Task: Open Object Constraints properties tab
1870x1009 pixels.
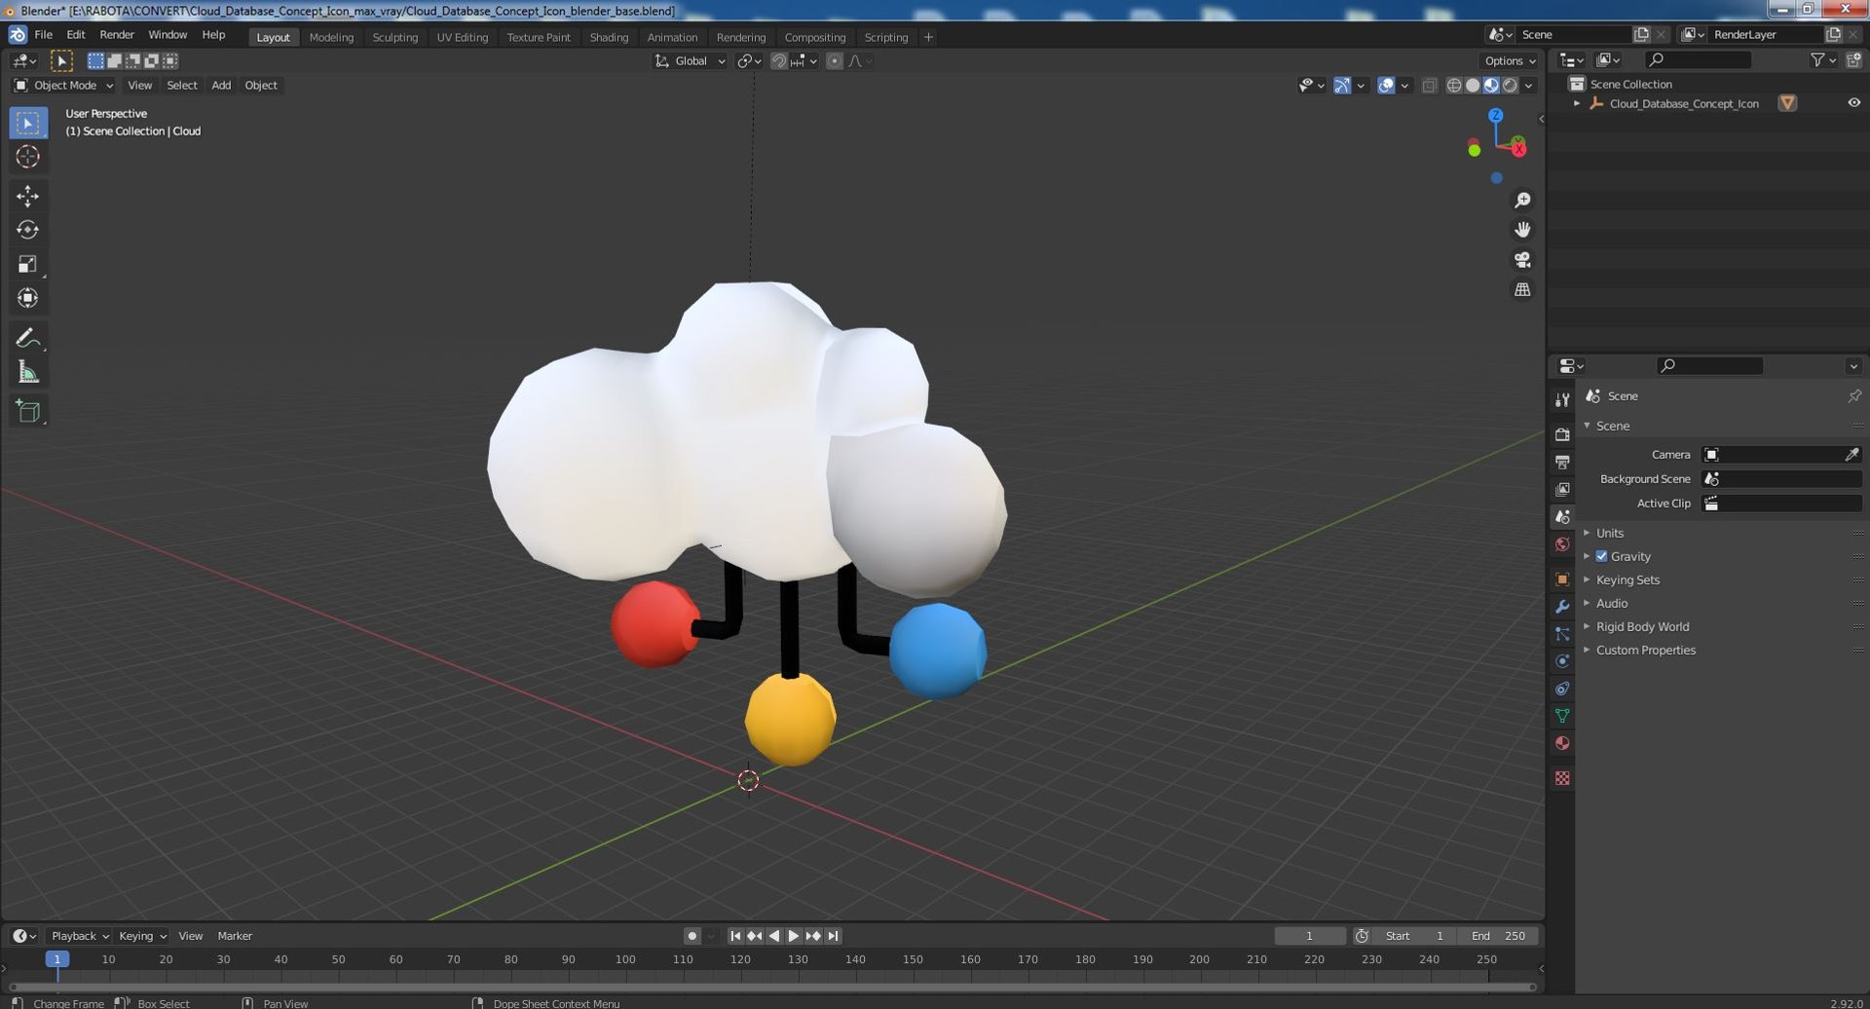Action: [x=1562, y=689]
